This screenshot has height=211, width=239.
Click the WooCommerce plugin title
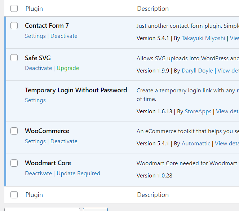pos(47,131)
